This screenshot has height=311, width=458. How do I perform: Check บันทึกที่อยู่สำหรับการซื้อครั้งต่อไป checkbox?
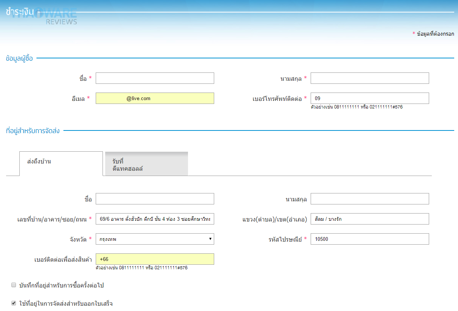click(14, 285)
